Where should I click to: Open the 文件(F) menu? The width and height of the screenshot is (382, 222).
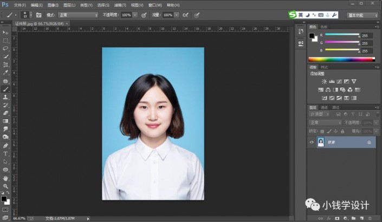pos(20,5)
